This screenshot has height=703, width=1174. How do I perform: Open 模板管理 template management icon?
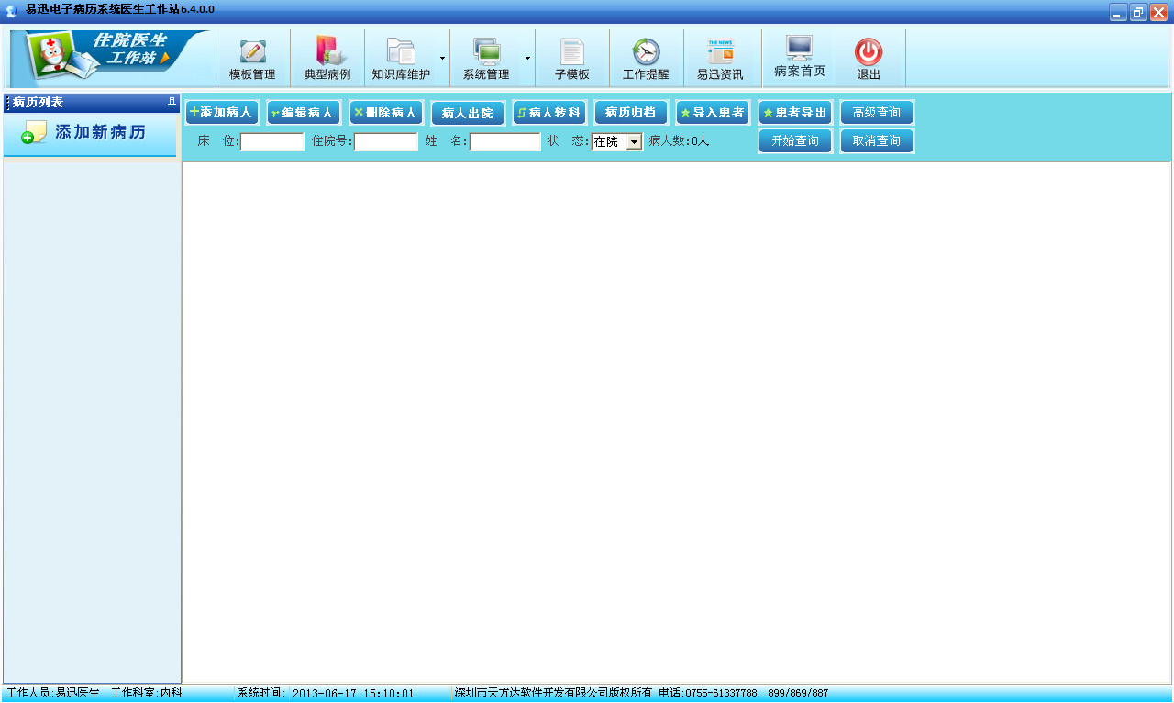click(x=252, y=53)
